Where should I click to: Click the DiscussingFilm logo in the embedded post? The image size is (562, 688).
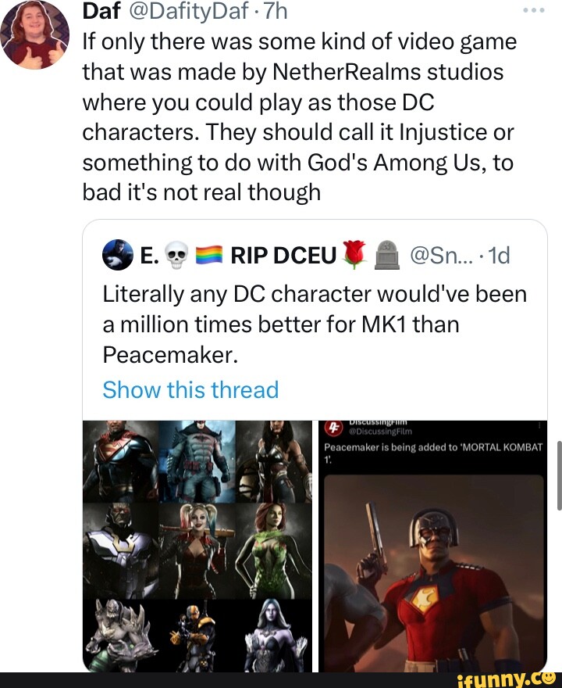(334, 428)
